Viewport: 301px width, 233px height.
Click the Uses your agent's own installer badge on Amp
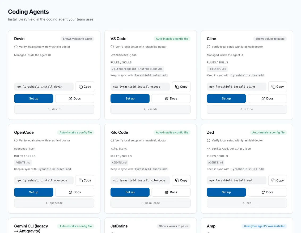click(264, 226)
